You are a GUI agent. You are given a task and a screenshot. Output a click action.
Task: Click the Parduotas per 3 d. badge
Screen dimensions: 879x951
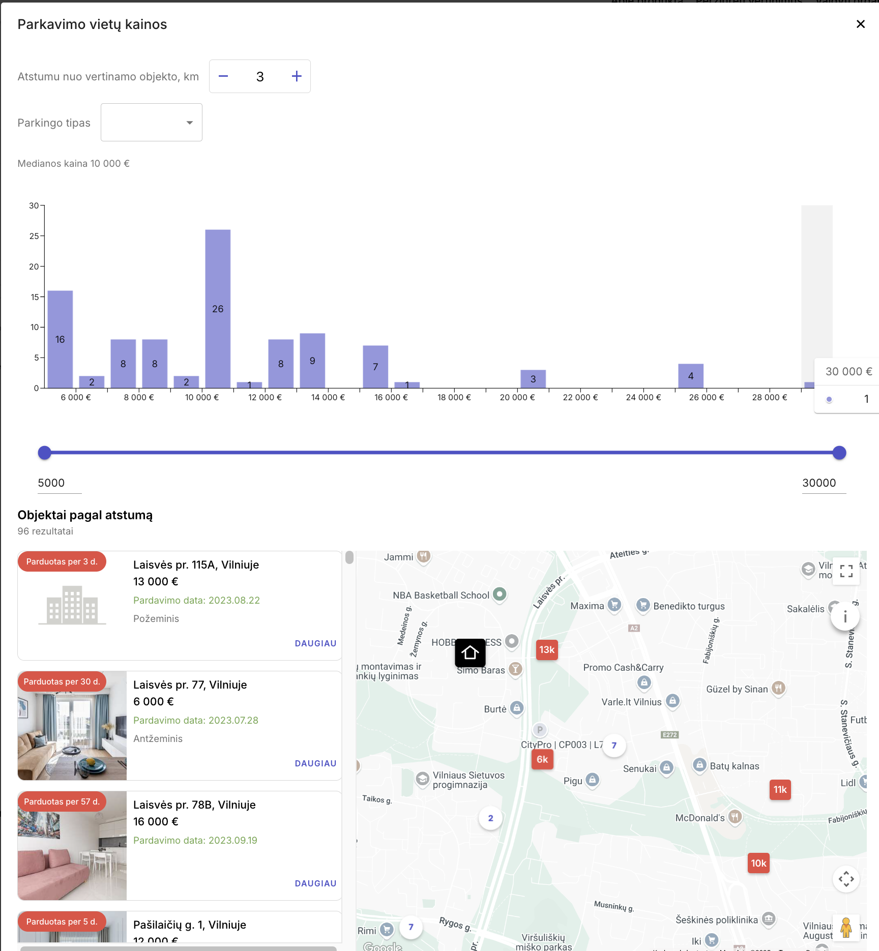tap(62, 561)
